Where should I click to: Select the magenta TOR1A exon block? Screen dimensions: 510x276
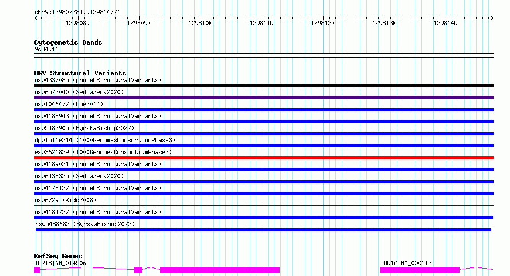420,270
